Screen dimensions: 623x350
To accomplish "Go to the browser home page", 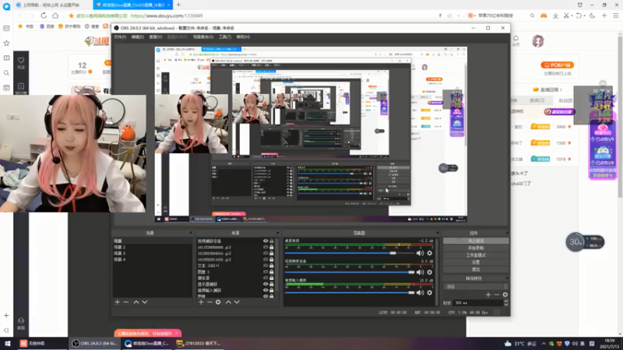I will click(x=55, y=16).
